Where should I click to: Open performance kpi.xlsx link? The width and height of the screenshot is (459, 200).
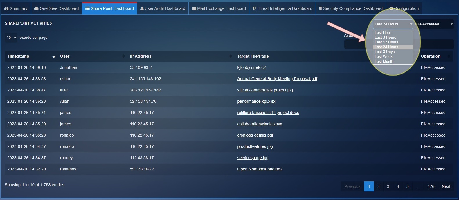coord(256,101)
